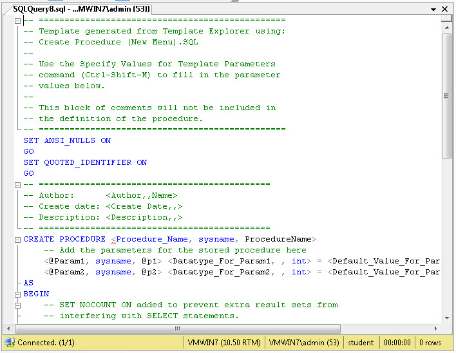Click 'the definition of the procedure.' comment
Screen dimensions: 456x353
[x=113, y=119]
